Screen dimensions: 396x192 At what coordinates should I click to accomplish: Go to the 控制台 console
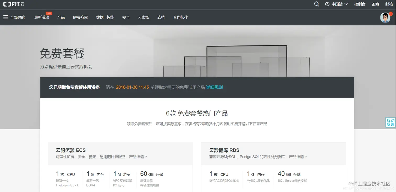(360, 4)
